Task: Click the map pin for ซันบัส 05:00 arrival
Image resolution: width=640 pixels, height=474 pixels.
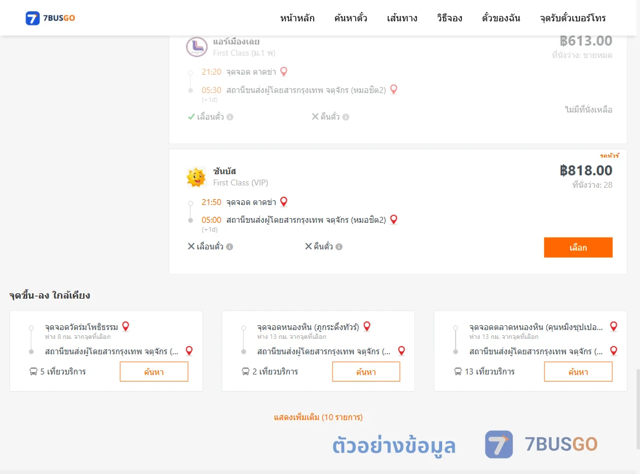Action: tap(393, 219)
